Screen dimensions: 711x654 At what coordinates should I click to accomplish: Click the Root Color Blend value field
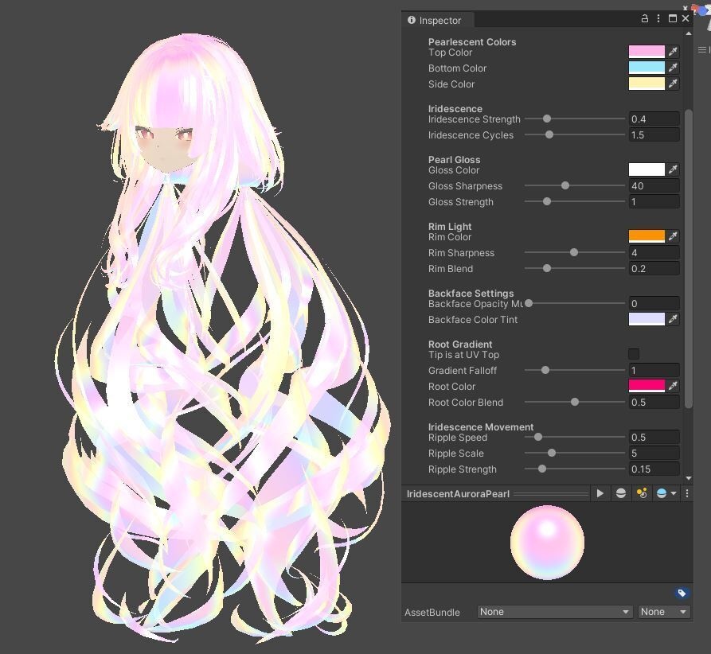coord(654,402)
